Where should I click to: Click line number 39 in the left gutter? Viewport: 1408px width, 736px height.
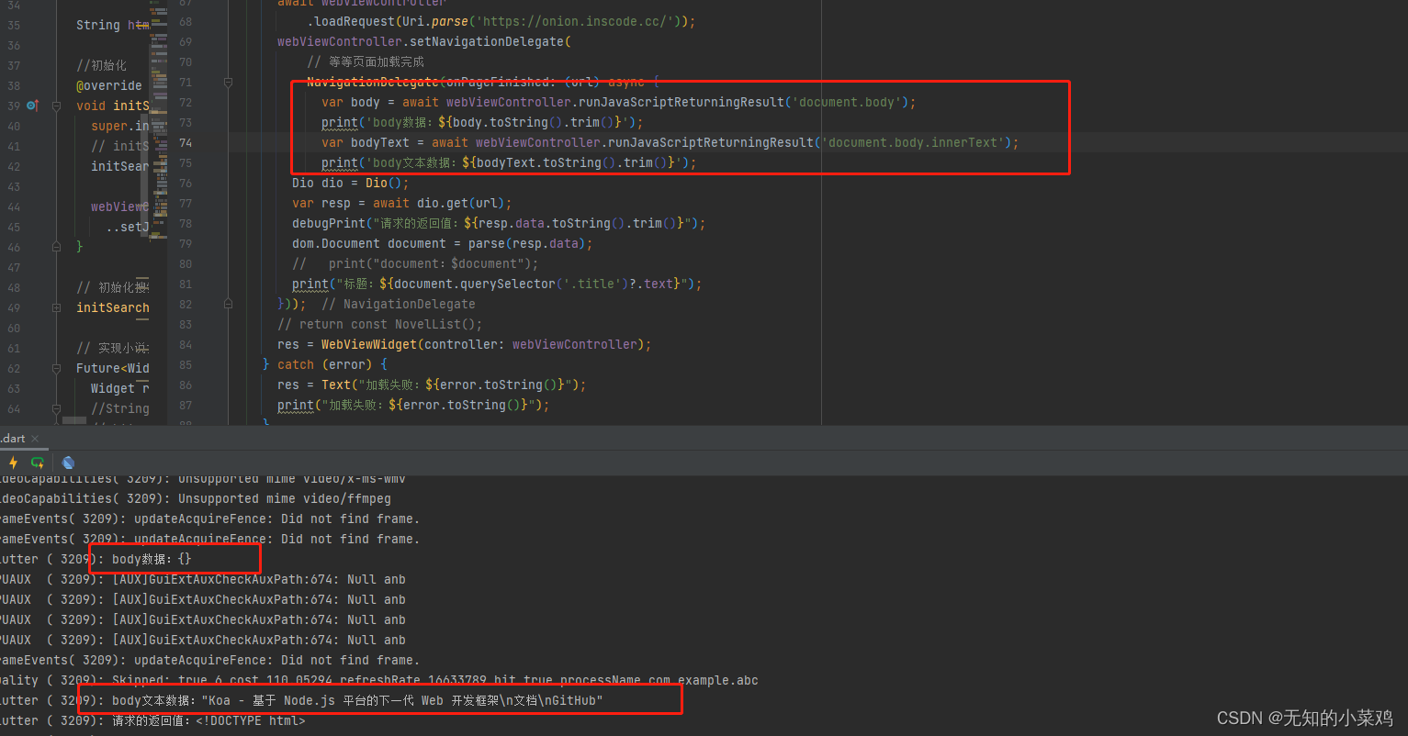(13, 106)
